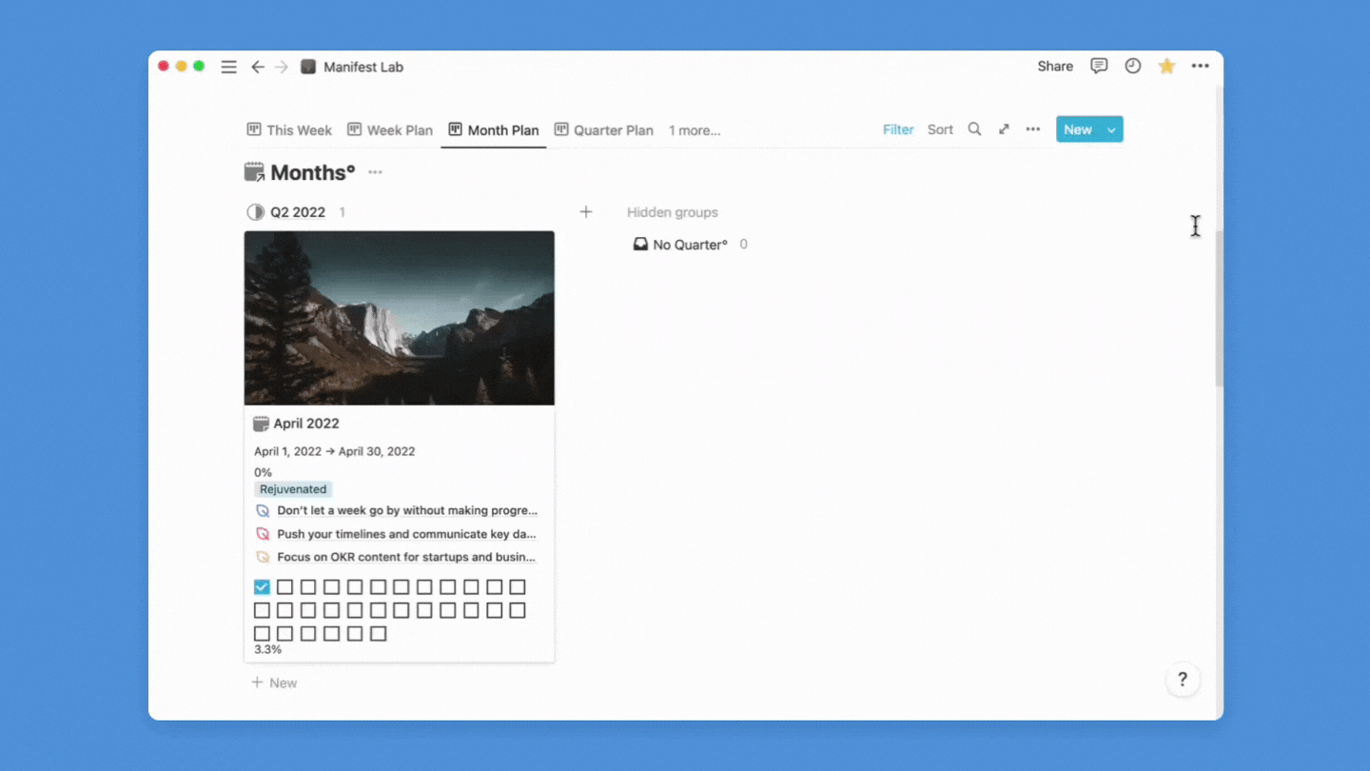The height and width of the screenshot is (771, 1370).
Task: Open the help question mark button
Action: (1183, 679)
